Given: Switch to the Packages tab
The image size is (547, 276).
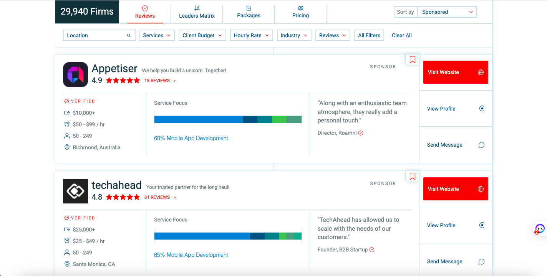Looking at the screenshot, I should click(249, 12).
